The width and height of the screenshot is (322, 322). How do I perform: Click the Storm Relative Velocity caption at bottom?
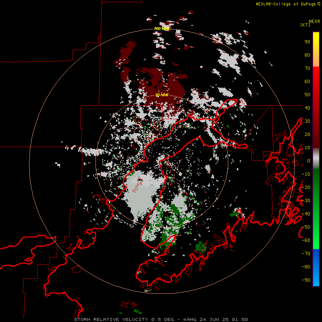[x=161, y=319]
